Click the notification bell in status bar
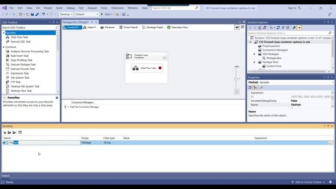 (x=330, y=182)
